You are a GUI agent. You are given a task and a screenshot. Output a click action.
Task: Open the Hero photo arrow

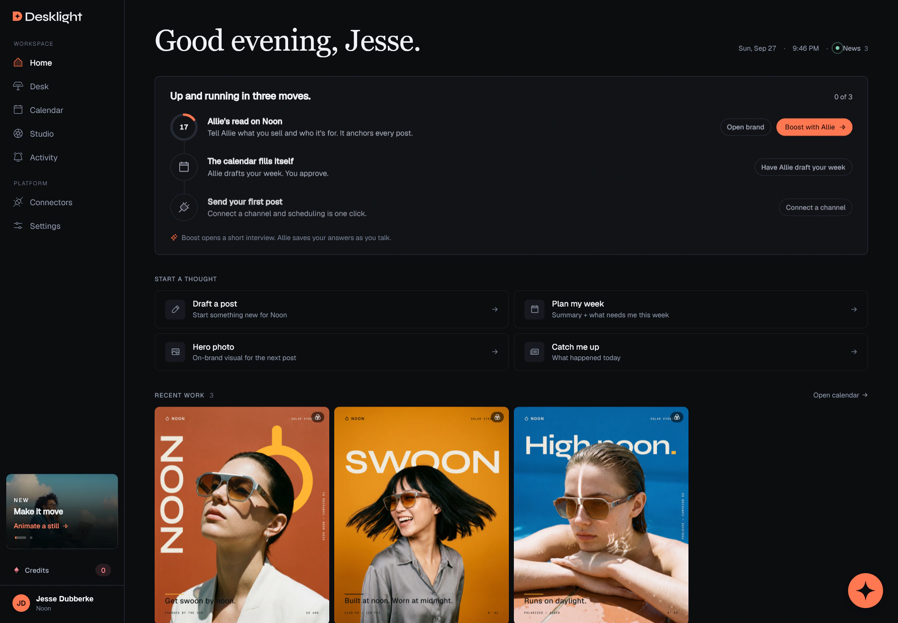click(x=495, y=352)
